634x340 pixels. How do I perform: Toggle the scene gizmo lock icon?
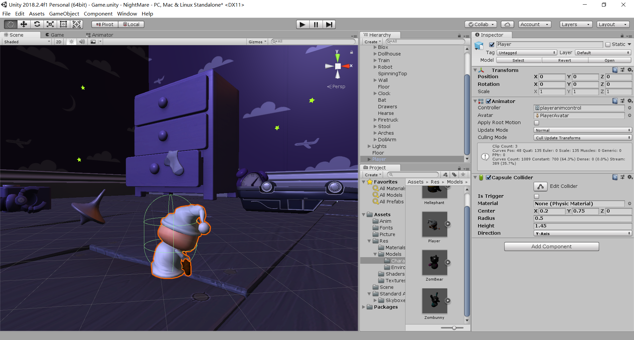(x=352, y=52)
